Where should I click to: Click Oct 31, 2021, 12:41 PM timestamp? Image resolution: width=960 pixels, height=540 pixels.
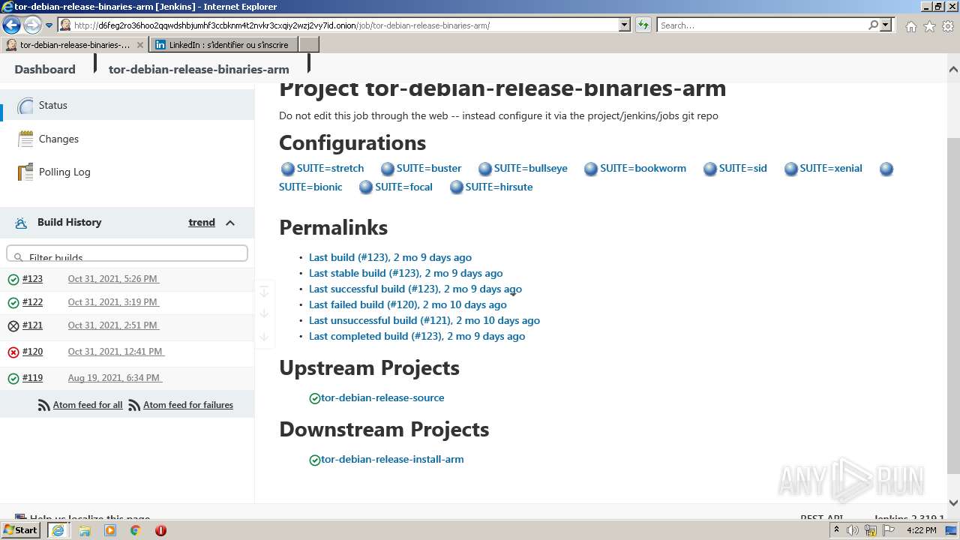(x=115, y=352)
